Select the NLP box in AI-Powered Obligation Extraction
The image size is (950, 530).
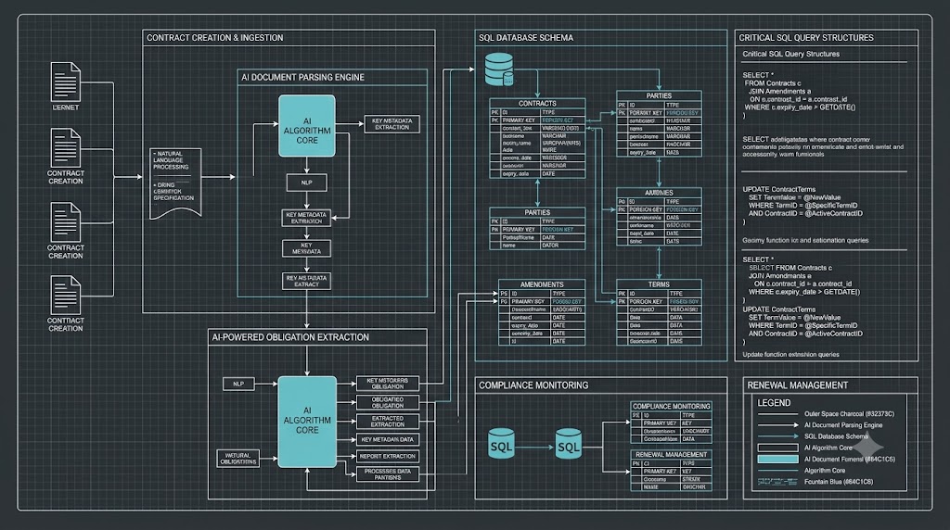pyautogui.click(x=238, y=384)
